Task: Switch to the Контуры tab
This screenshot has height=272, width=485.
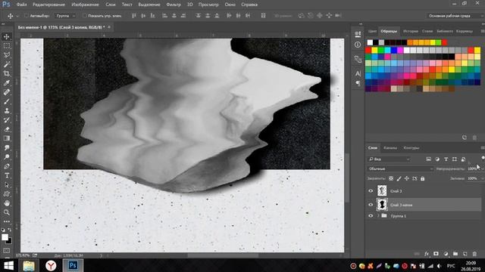Action: [x=411, y=148]
